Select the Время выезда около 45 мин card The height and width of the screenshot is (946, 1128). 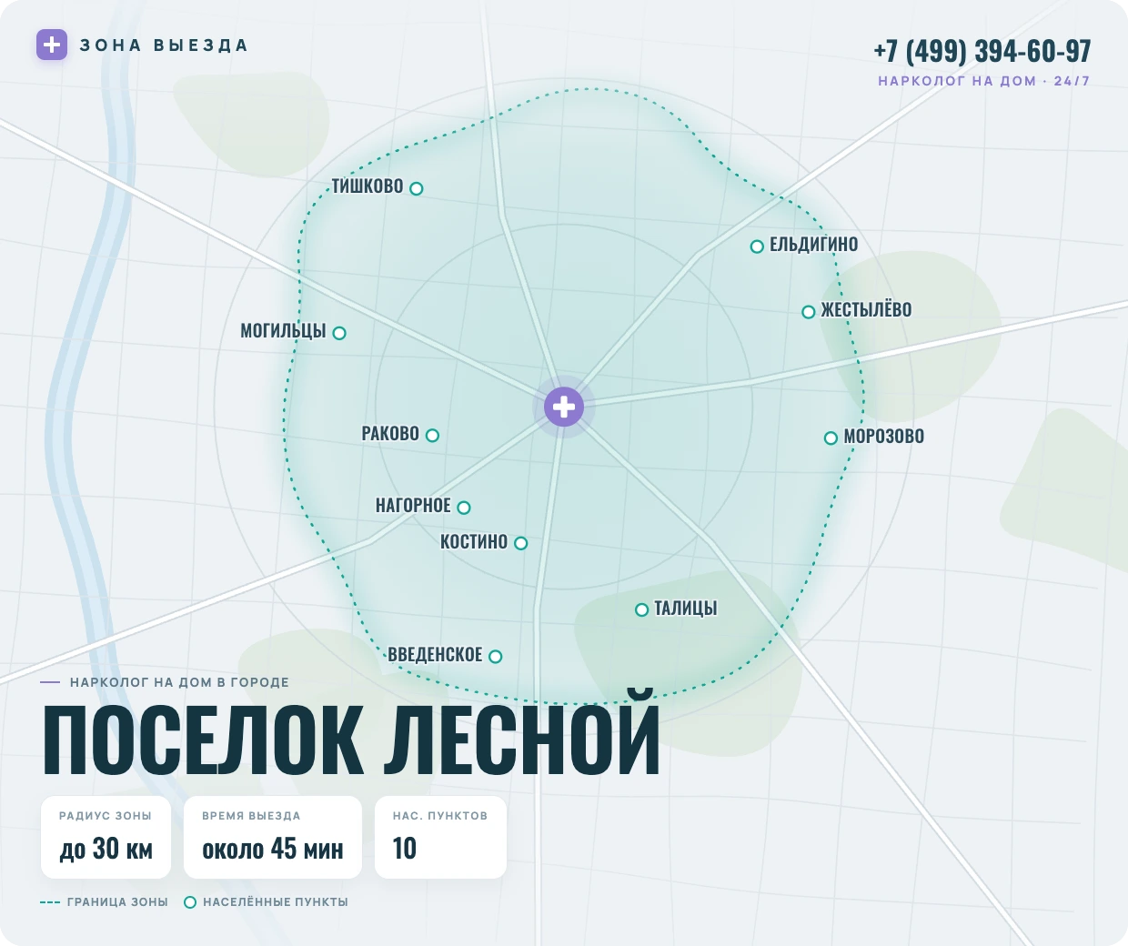[x=273, y=837]
